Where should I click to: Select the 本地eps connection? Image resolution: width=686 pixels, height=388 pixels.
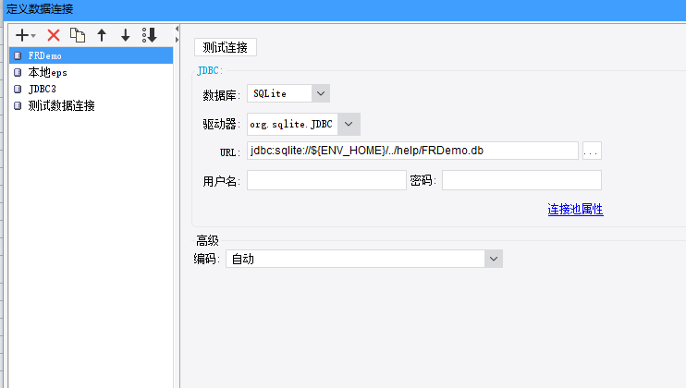click(x=91, y=72)
